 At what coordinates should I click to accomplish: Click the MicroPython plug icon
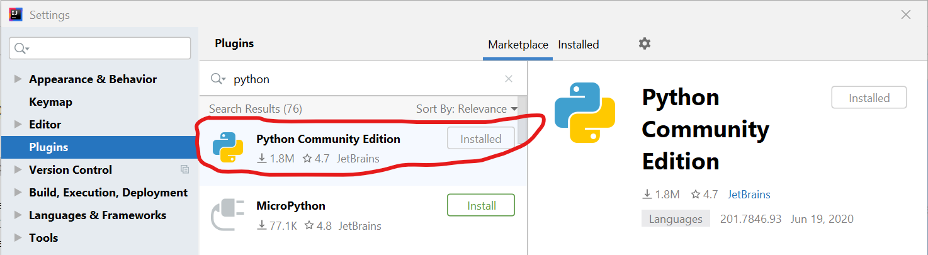click(228, 215)
